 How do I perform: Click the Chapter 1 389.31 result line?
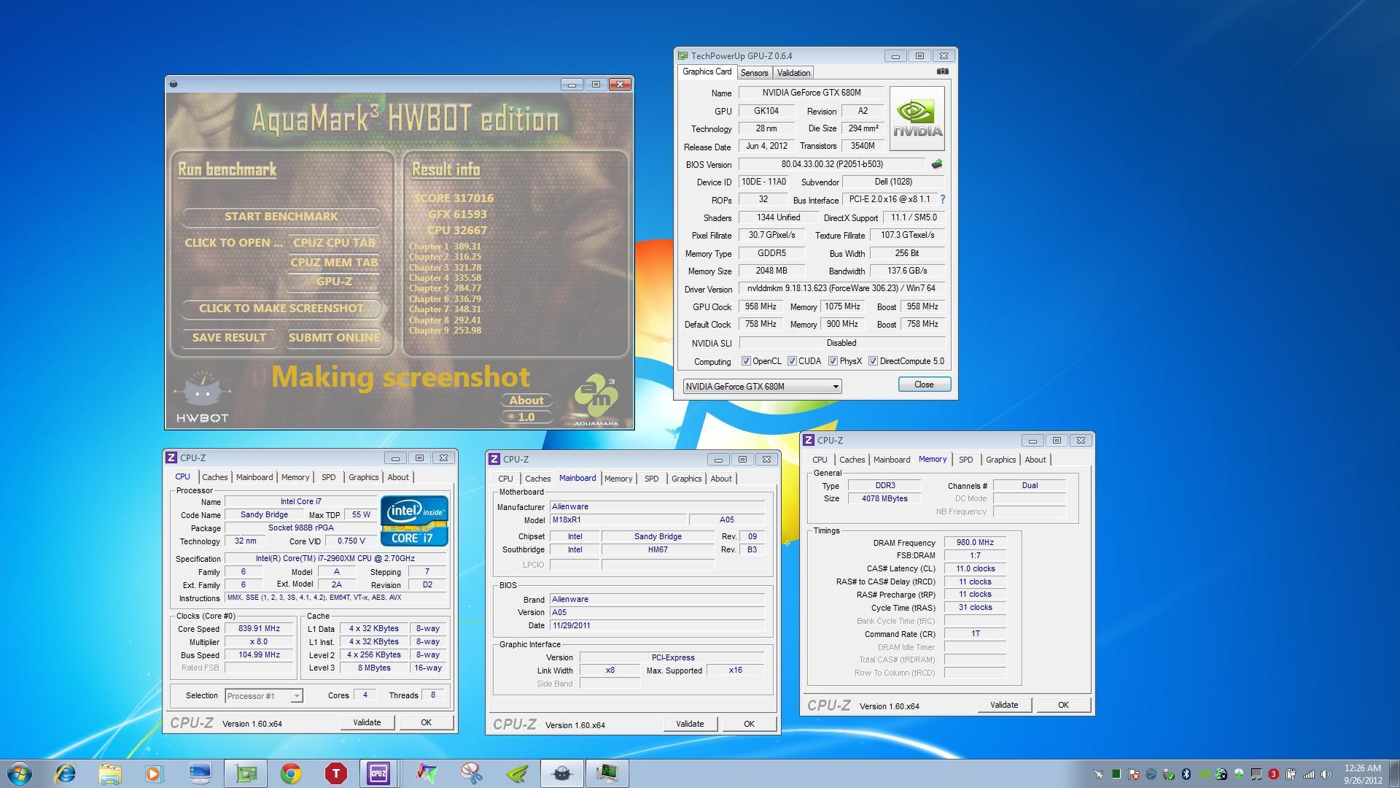[445, 247]
